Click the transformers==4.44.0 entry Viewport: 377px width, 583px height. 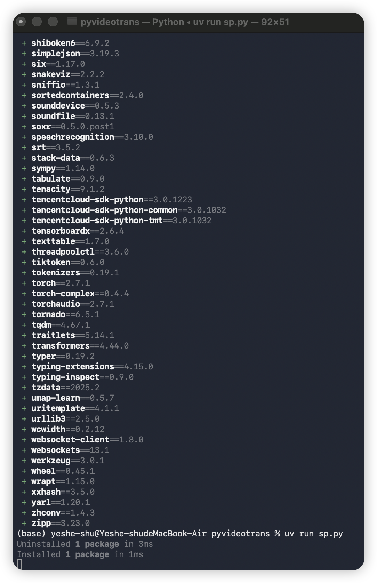[x=80, y=346]
